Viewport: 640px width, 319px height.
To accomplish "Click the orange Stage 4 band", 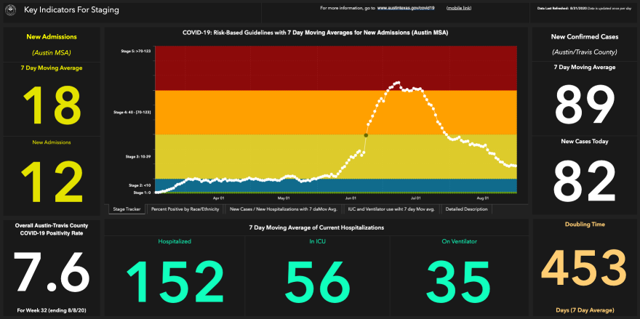I will point(255,111).
